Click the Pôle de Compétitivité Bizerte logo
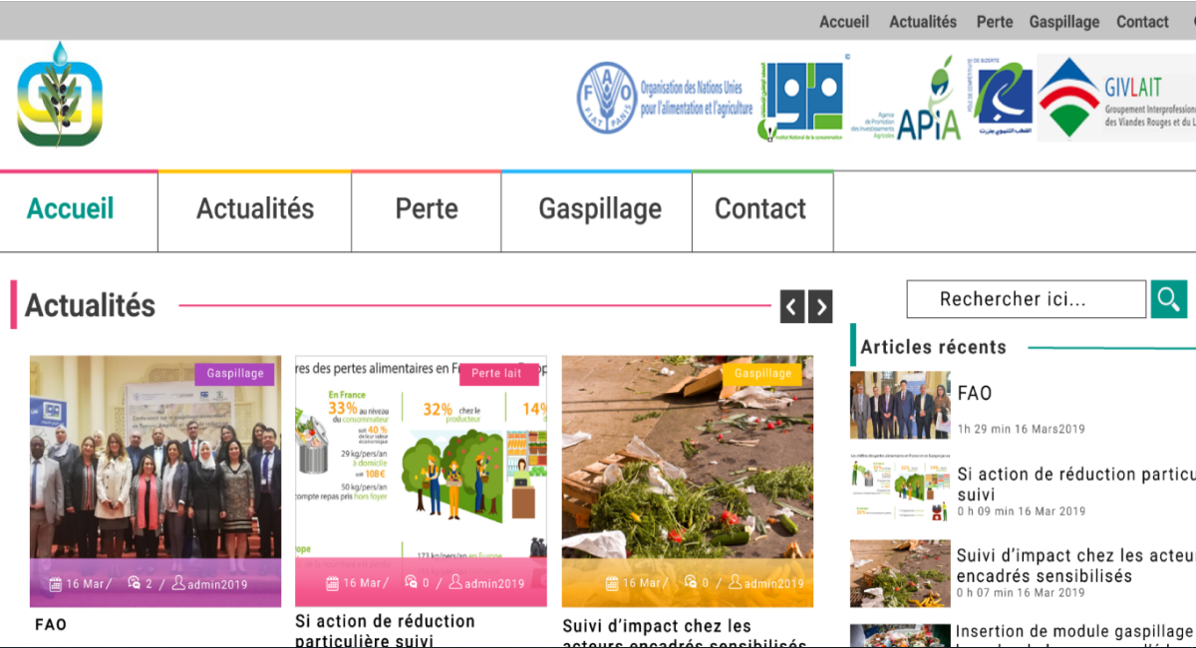This screenshot has width=1196, height=648. pos(1000,99)
